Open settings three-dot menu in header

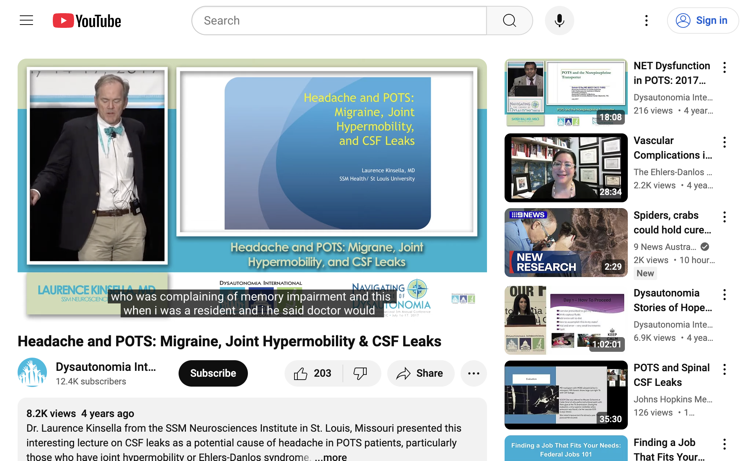646,21
